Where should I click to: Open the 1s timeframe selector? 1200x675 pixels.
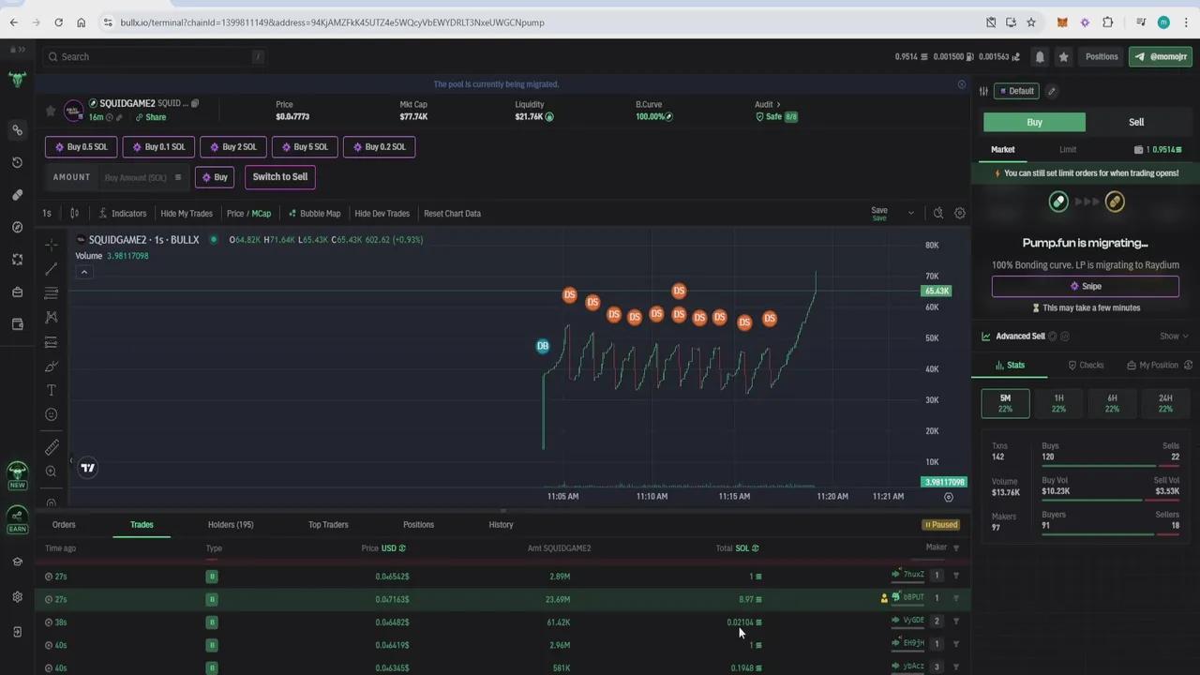pos(47,214)
